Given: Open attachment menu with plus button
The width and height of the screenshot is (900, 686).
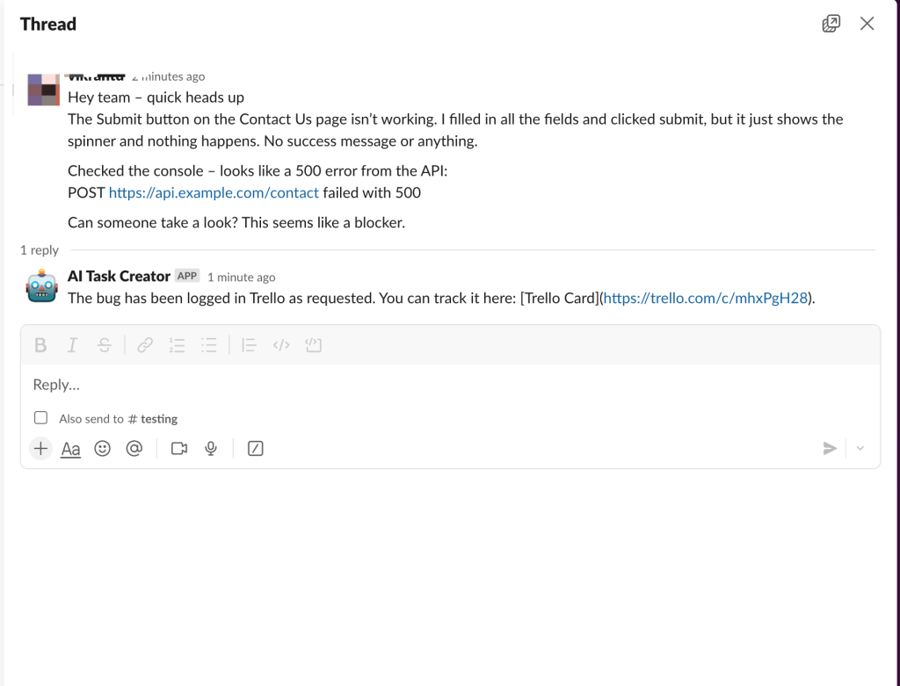Looking at the screenshot, I should coord(40,449).
